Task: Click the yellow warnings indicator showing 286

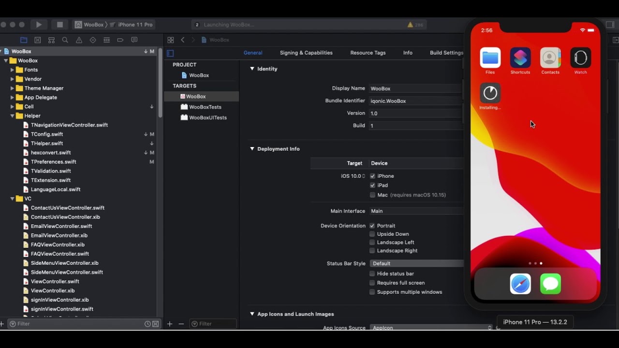Action: click(x=415, y=25)
